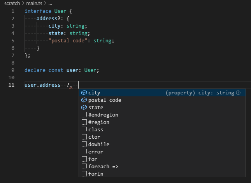Open the main.ts breadcrumb

(34, 3)
